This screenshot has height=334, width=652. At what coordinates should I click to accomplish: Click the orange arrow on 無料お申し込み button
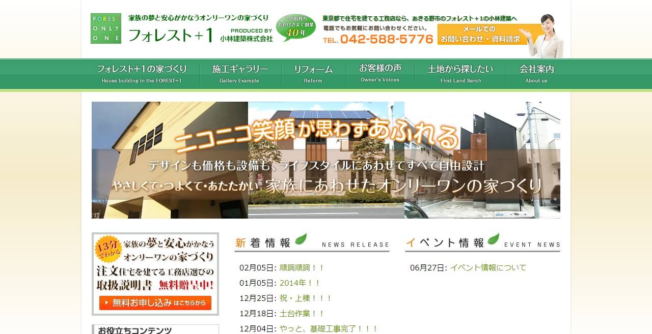106,302
